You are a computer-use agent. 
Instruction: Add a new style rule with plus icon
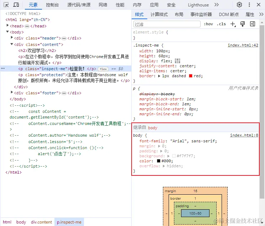tap(233, 24)
